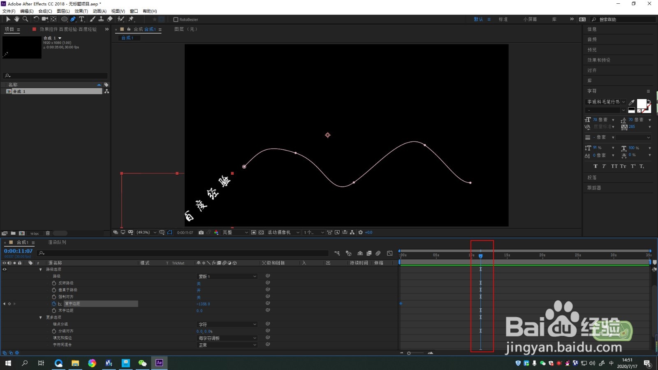The image size is (658, 370).
Task: Select the Rotation tool
Action: 36,19
